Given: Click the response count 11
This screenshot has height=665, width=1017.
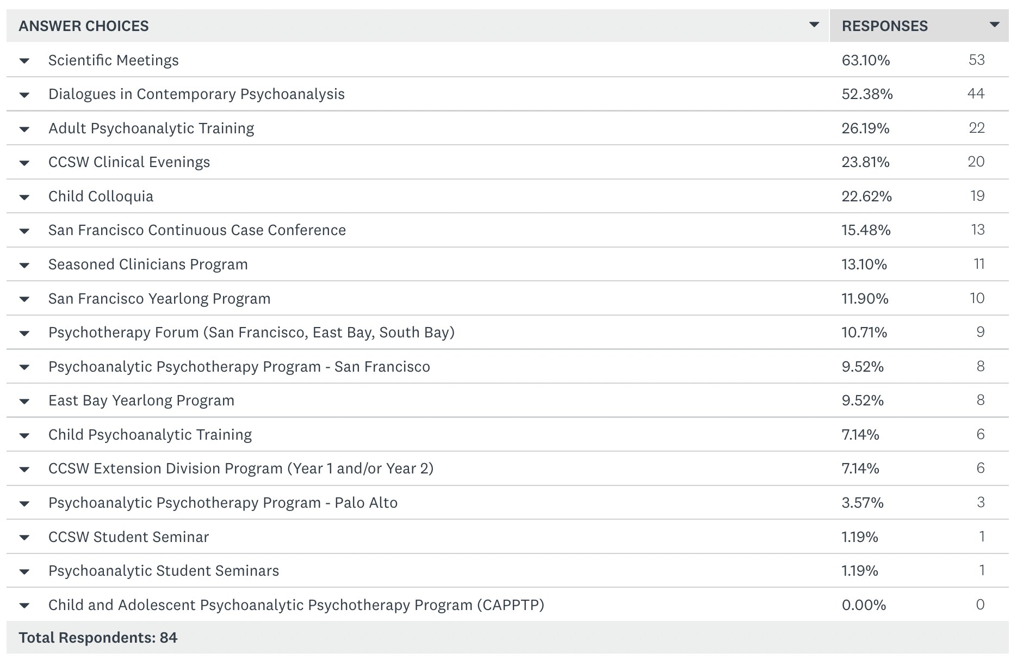Looking at the screenshot, I should (979, 264).
